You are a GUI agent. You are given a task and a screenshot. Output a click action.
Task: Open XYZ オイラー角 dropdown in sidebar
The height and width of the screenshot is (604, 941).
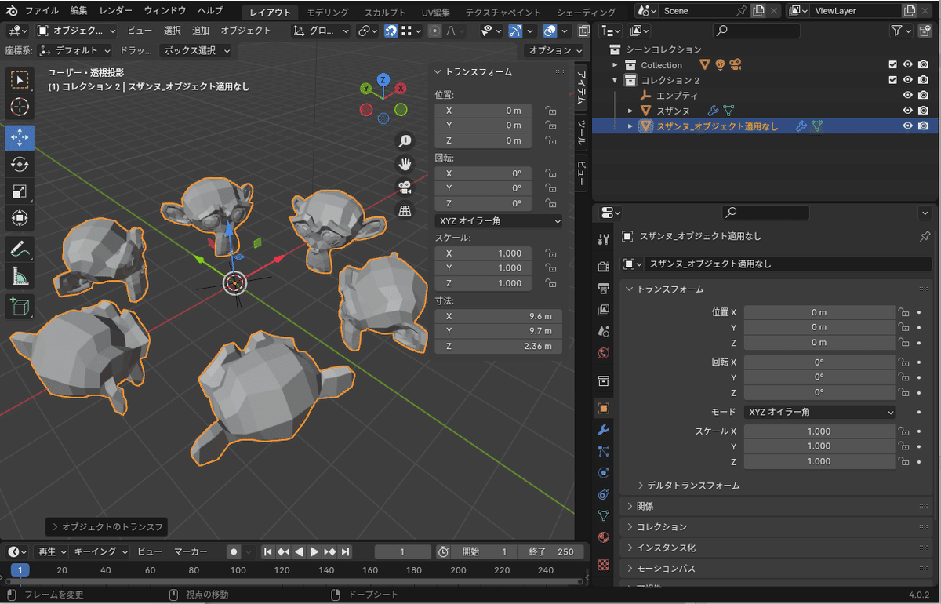(x=499, y=221)
